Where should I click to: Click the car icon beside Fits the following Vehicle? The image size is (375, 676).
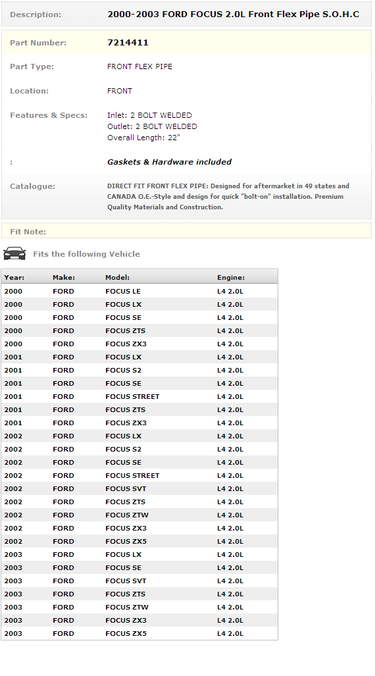[14, 253]
